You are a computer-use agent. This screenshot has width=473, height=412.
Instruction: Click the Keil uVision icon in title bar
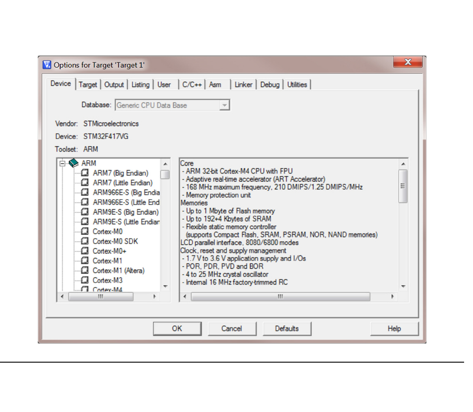pyautogui.click(x=47, y=65)
